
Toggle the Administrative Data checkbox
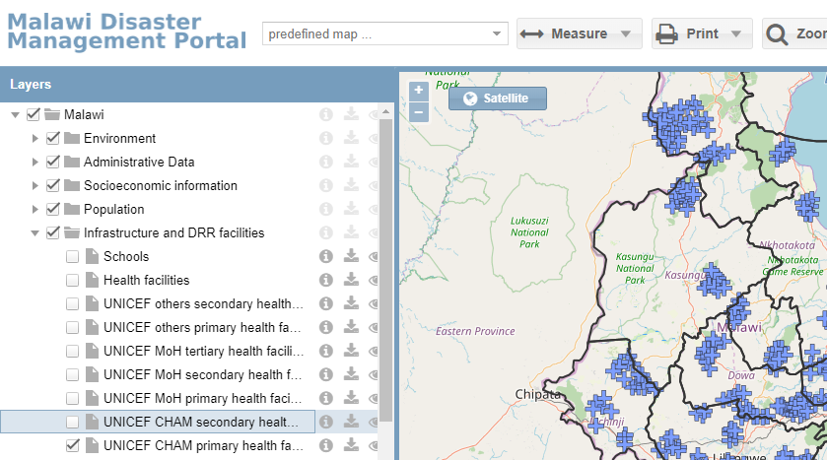click(x=53, y=162)
